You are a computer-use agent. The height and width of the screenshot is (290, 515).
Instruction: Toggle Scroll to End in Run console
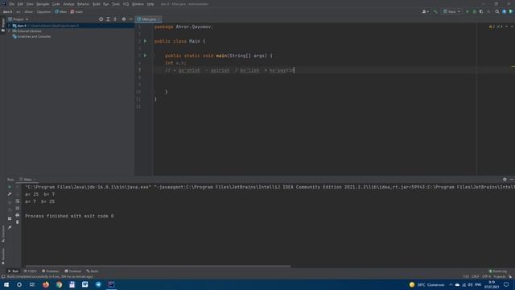click(18, 208)
